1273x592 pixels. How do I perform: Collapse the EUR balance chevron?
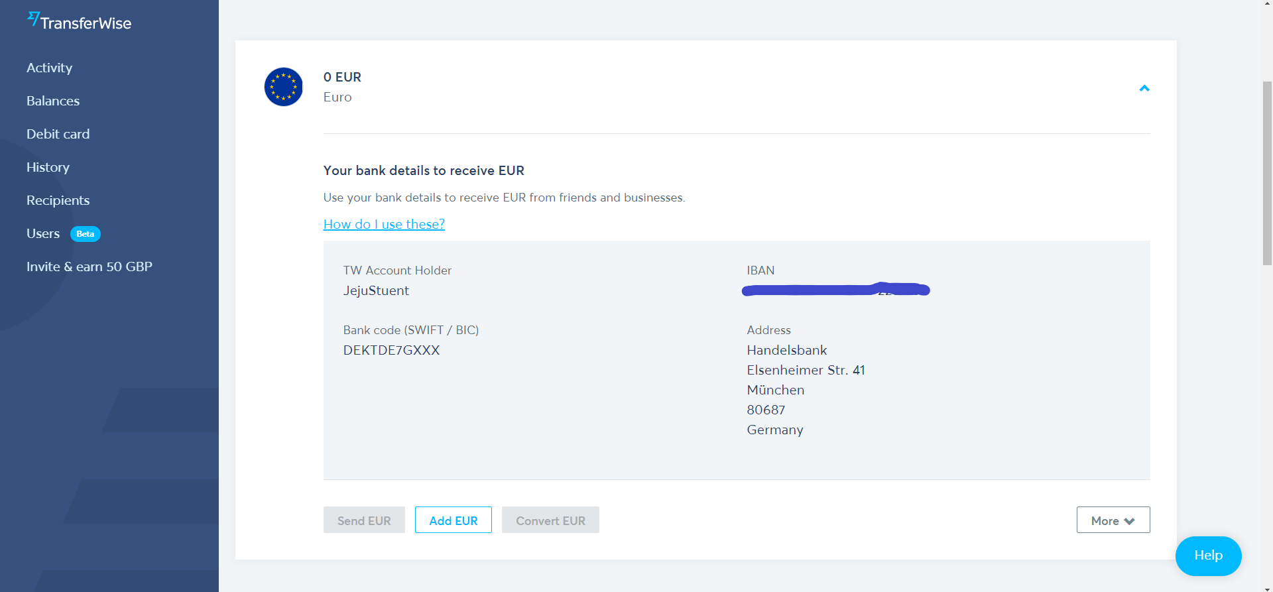pyautogui.click(x=1144, y=88)
